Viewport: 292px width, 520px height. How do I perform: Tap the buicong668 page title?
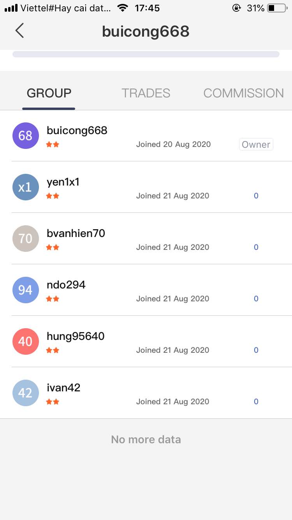click(146, 31)
